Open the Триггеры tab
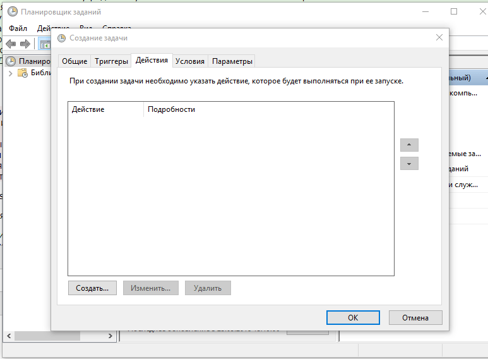The image size is (488, 359). pyautogui.click(x=111, y=61)
